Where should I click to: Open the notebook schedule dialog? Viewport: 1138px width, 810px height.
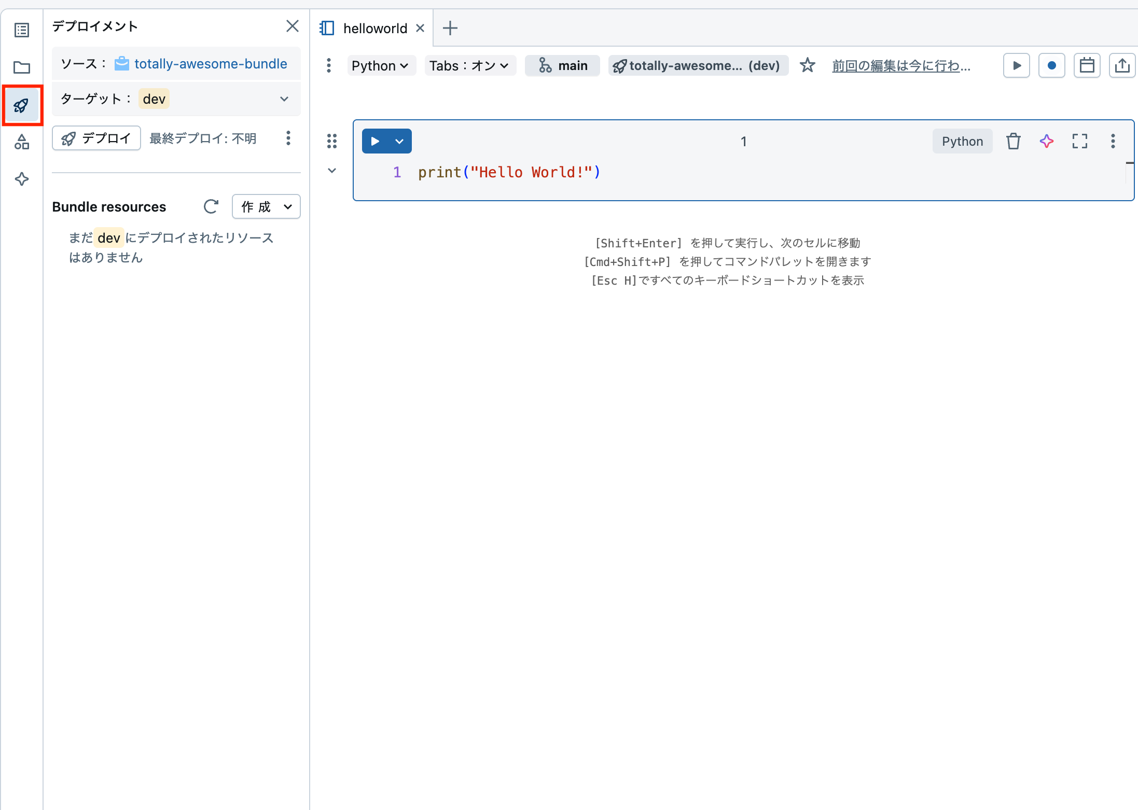point(1087,65)
